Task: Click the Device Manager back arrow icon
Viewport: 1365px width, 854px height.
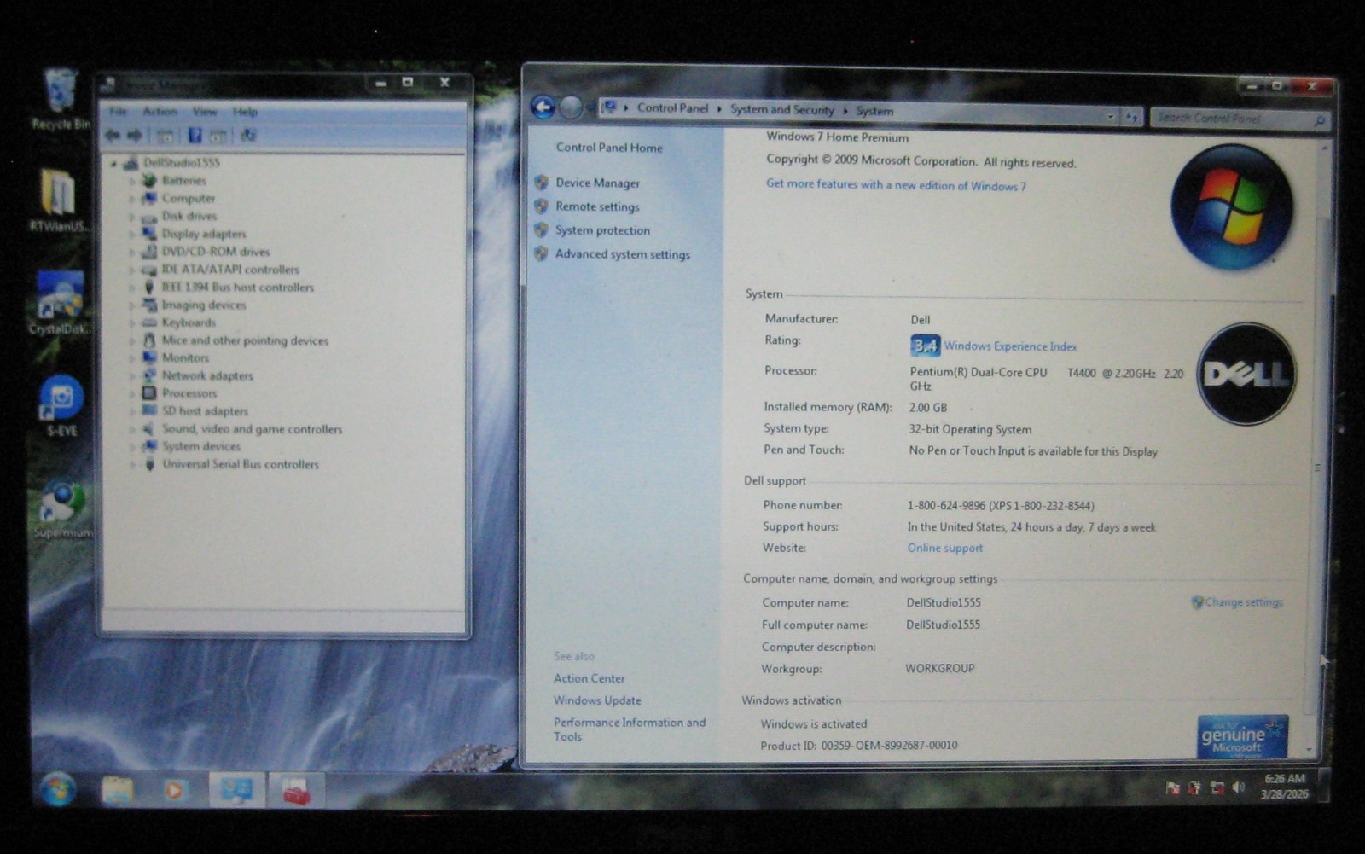Action: point(113,136)
